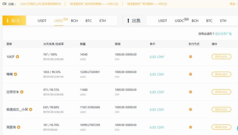
Task: Choose BTC under the sell section
Action: coord(209,21)
